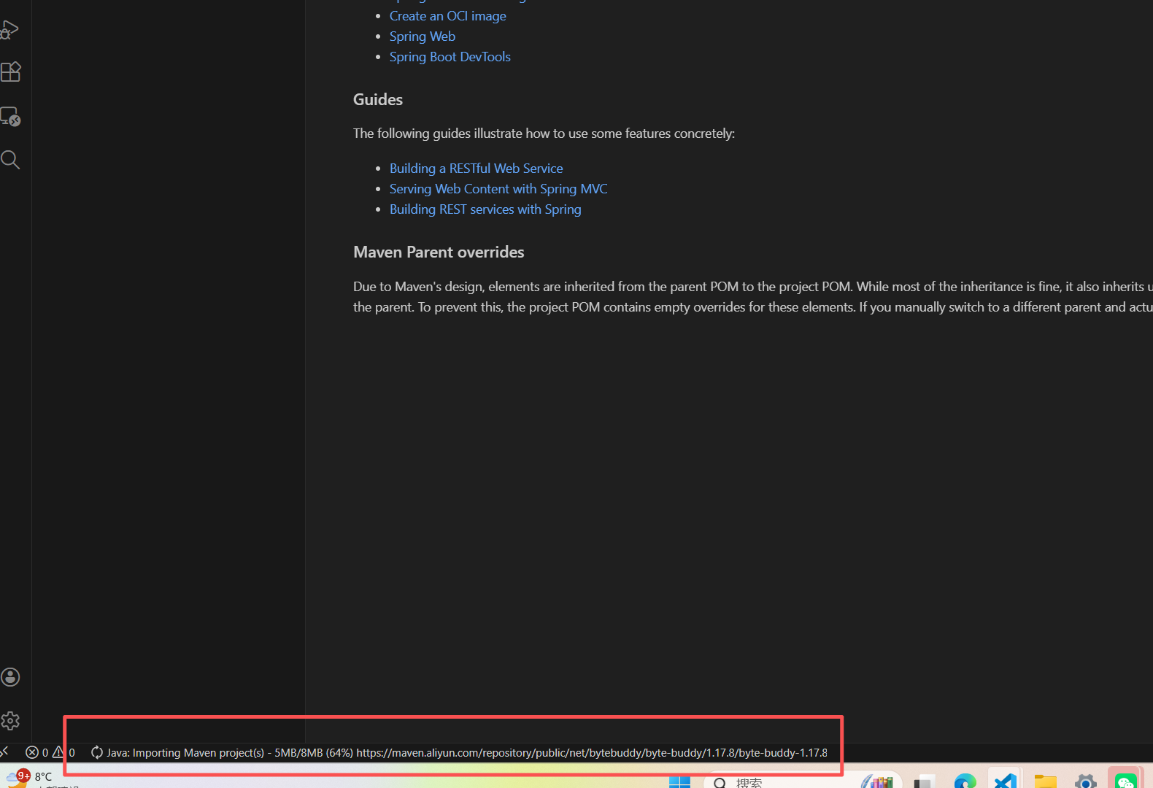Viewport: 1153px width, 788px height.
Task: Follow the 'Spring Boot DevTools' link
Action: (x=450, y=57)
